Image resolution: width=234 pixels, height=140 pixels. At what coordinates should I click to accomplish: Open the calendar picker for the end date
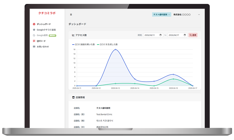point(185,35)
